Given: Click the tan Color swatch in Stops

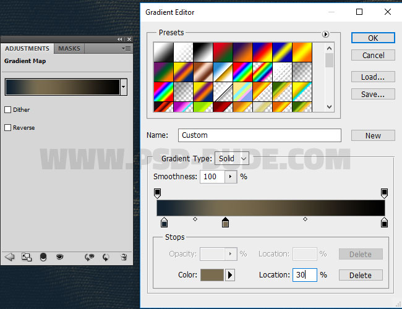Looking at the screenshot, I should [212, 275].
